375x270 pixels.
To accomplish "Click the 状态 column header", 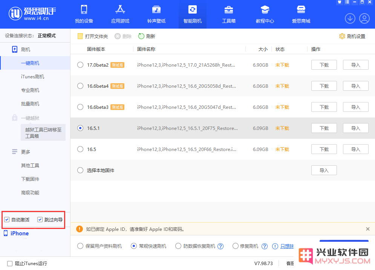I will tap(280, 49).
